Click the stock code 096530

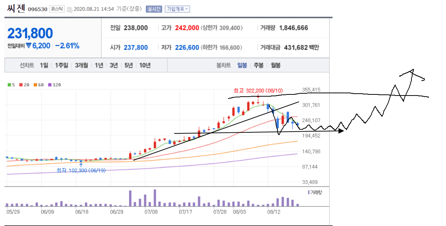click(38, 9)
